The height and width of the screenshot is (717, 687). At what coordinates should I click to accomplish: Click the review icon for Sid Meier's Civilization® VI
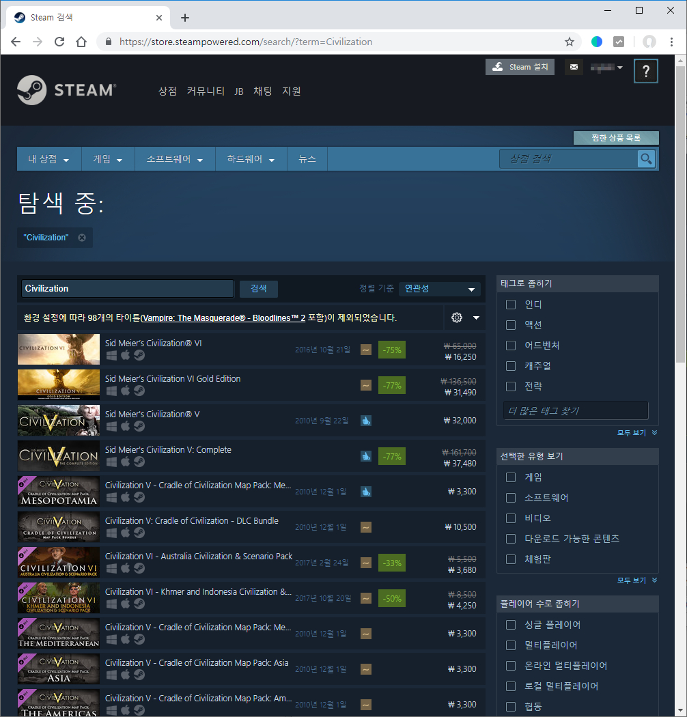coord(366,350)
